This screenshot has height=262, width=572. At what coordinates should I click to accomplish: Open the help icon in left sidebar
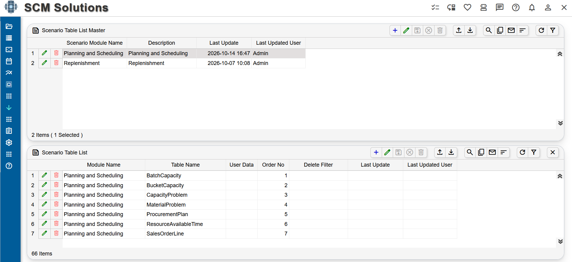[x=9, y=166]
